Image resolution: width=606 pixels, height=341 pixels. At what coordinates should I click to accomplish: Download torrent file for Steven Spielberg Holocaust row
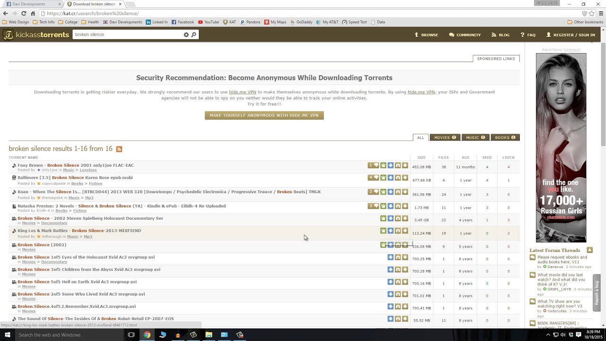click(x=405, y=219)
